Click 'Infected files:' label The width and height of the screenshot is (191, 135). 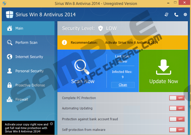[x=122, y=72]
